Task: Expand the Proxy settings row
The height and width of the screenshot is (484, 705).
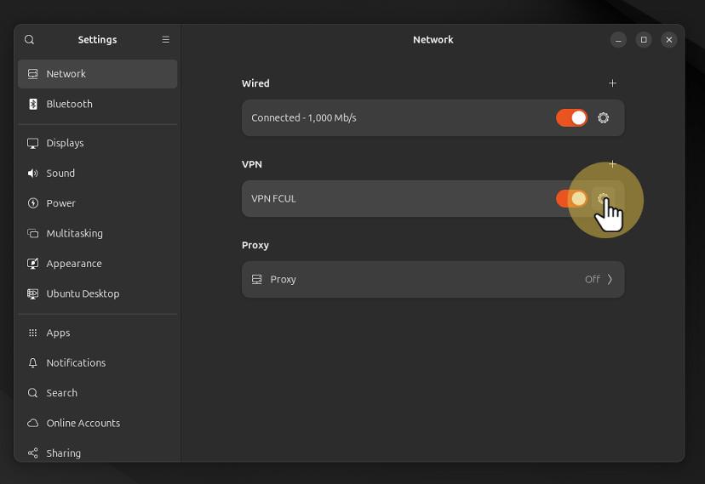Action: (x=433, y=280)
